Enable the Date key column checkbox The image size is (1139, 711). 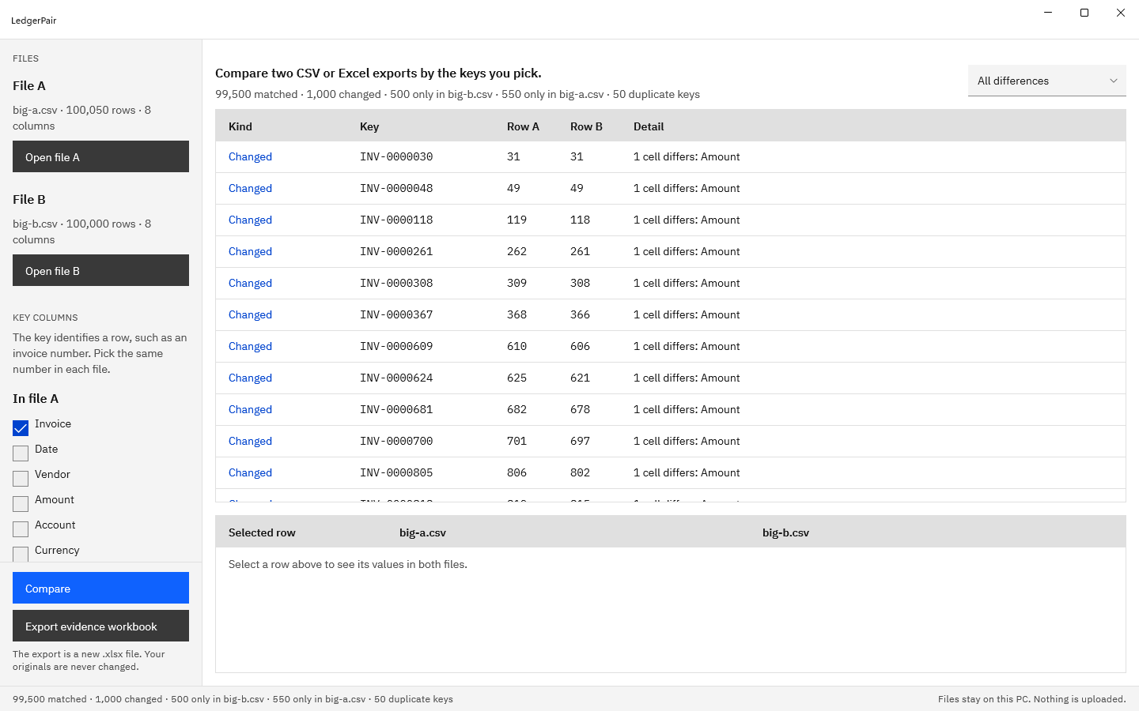click(x=21, y=453)
